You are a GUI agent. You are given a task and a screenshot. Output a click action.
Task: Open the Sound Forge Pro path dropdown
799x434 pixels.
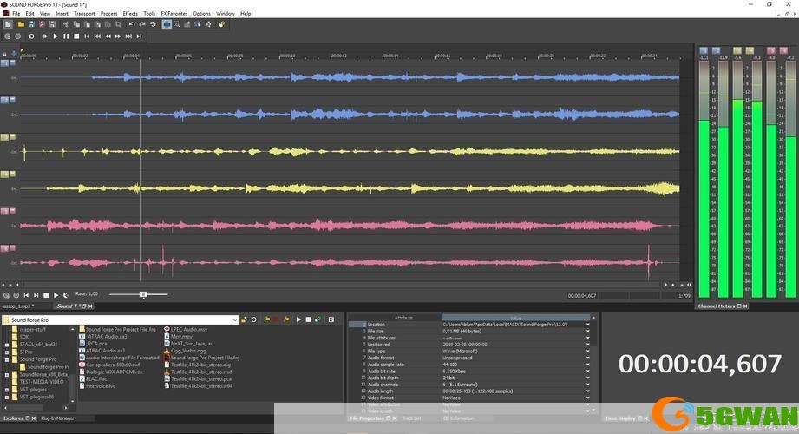pos(235,319)
